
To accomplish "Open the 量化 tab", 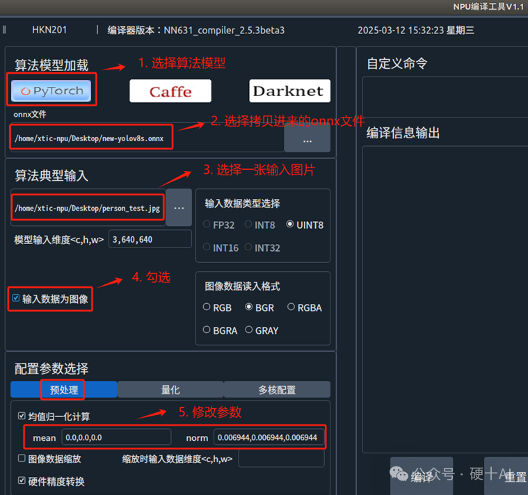I will click(x=170, y=390).
